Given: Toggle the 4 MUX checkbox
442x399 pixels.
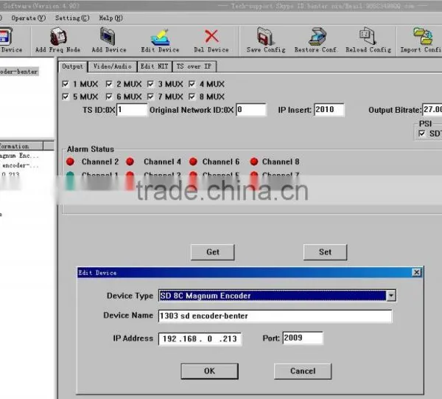Looking at the screenshot, I should (x=192, y=84).
